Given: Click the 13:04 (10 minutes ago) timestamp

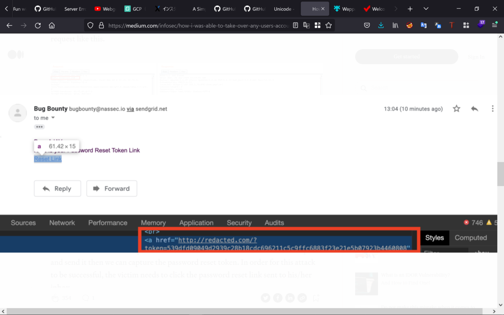Looking at the screenshot, I should point(413,109).
